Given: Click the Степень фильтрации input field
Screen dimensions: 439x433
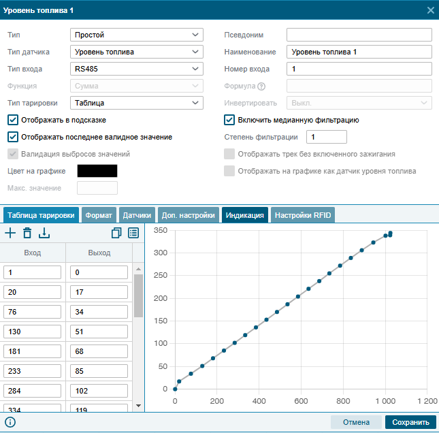Looking at the screenshot, I should pyautogui.click(x=327, y=137).
